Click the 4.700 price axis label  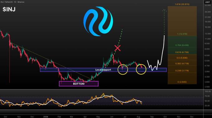[208, 66]
